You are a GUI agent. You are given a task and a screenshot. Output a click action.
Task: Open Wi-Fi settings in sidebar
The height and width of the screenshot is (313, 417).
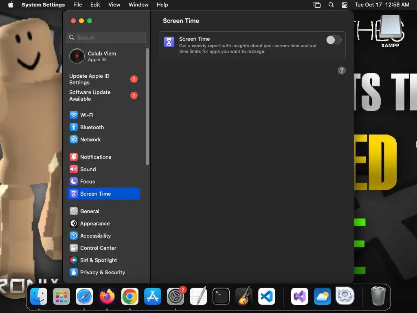(x=103, y=115)
